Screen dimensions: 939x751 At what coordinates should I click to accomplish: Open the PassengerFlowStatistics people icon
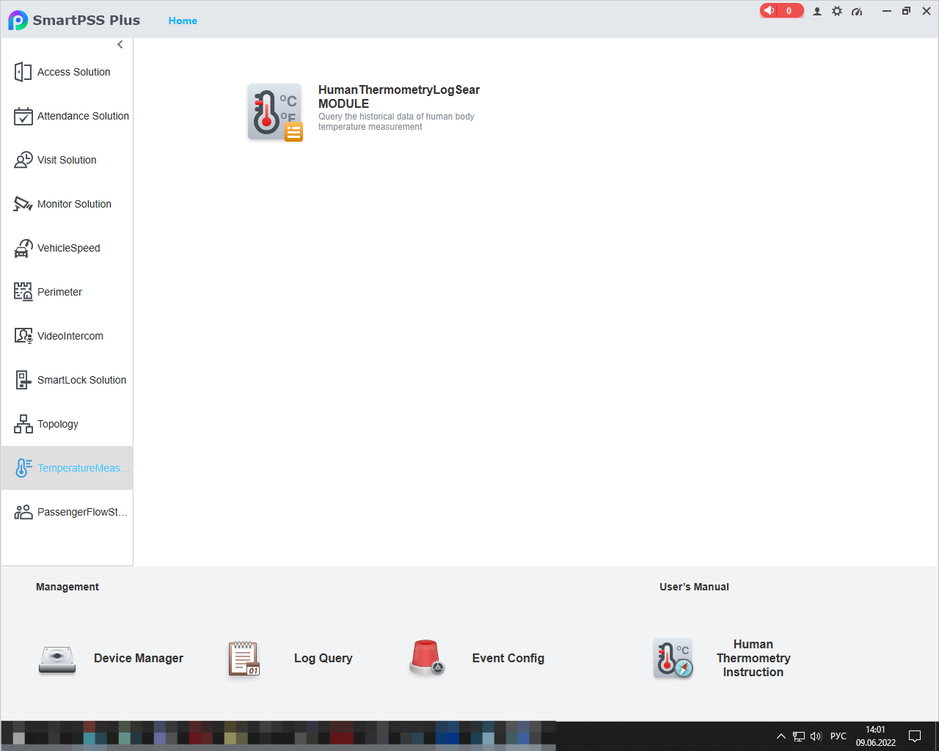tap(23, 512)
